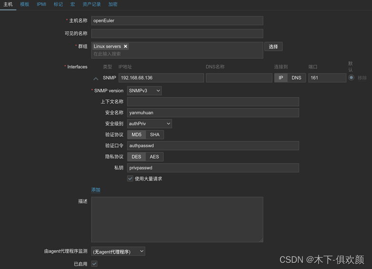Toggle the 已启用 checkbox

94,264
